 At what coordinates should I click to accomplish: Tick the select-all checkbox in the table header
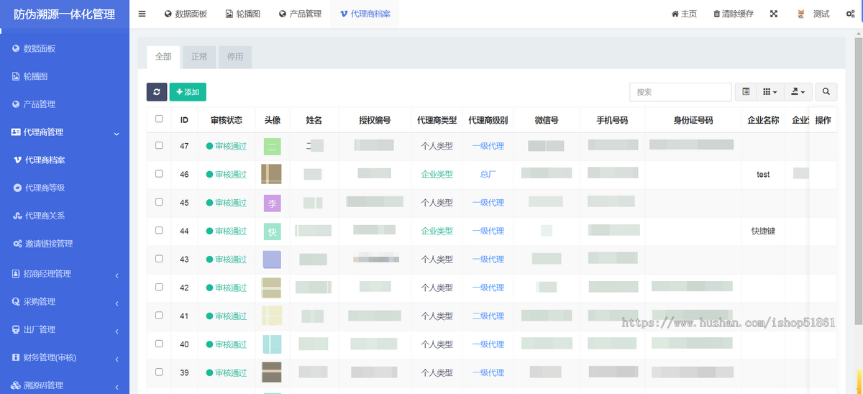point(159,119)
